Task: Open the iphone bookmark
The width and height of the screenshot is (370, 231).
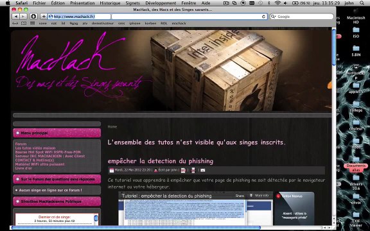Action: (134, 23)
